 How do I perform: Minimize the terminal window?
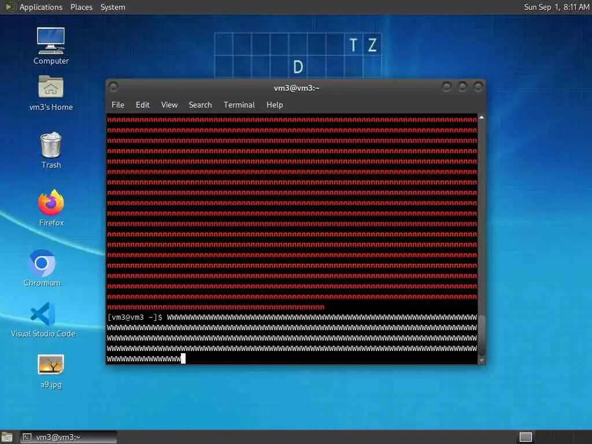coord(447,87)
